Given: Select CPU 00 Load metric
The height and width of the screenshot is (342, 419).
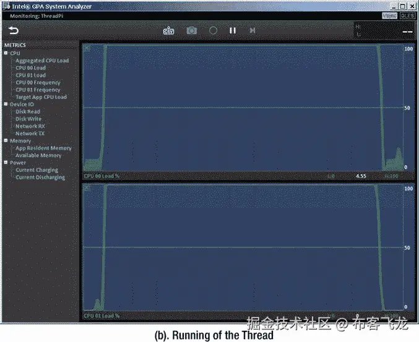Looking at the screenshot, I should coord(30,68).
